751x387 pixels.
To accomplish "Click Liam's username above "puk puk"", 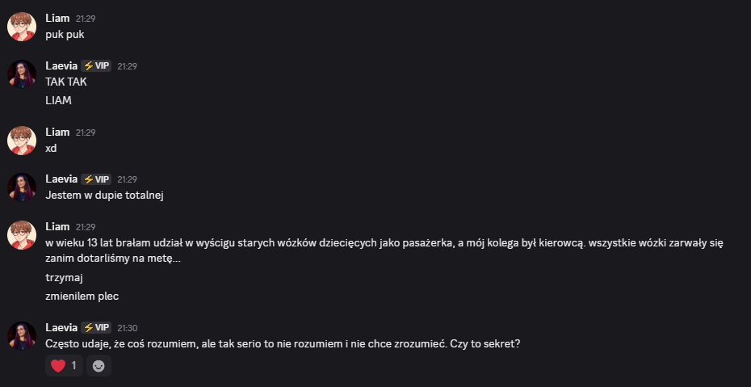I will [x=57, y=18].
